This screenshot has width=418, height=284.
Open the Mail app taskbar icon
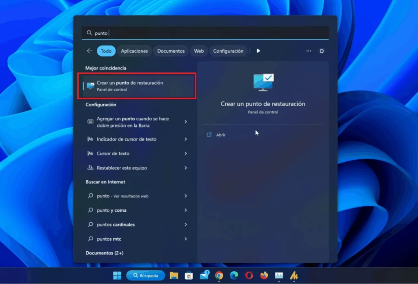coord(204,275)
